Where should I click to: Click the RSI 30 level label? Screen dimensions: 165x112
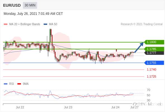click(148, 100)
